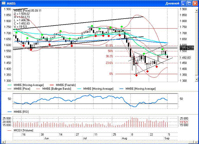Click the Jun month label on time axis

(47, 138)
